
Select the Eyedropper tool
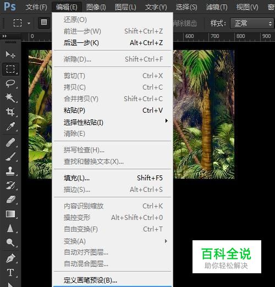10,126
